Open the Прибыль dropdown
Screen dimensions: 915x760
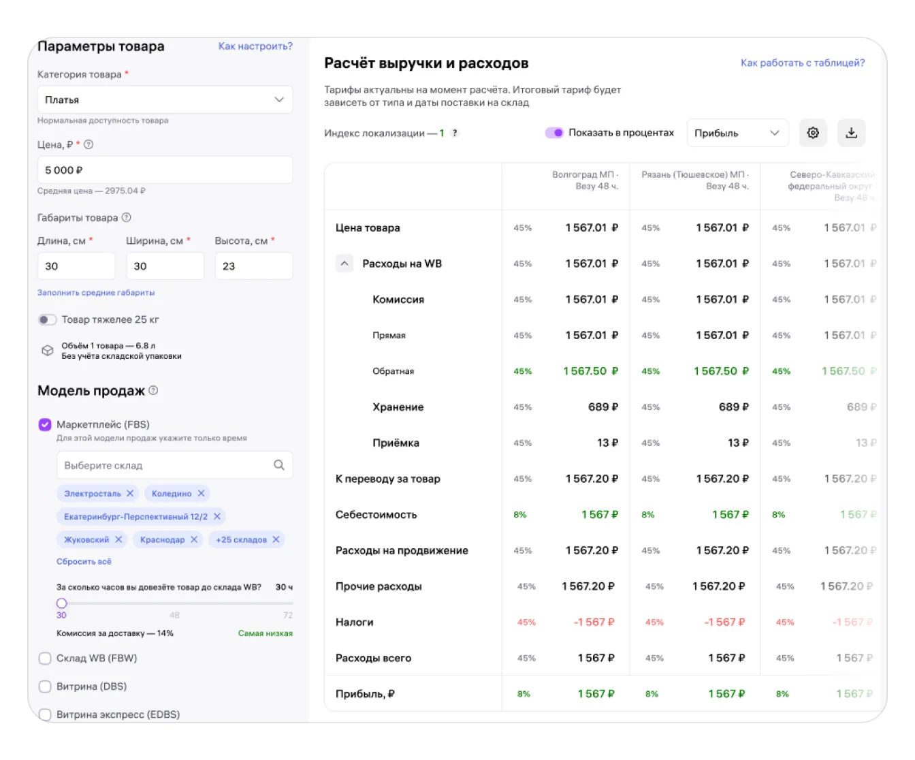point(737,133)
